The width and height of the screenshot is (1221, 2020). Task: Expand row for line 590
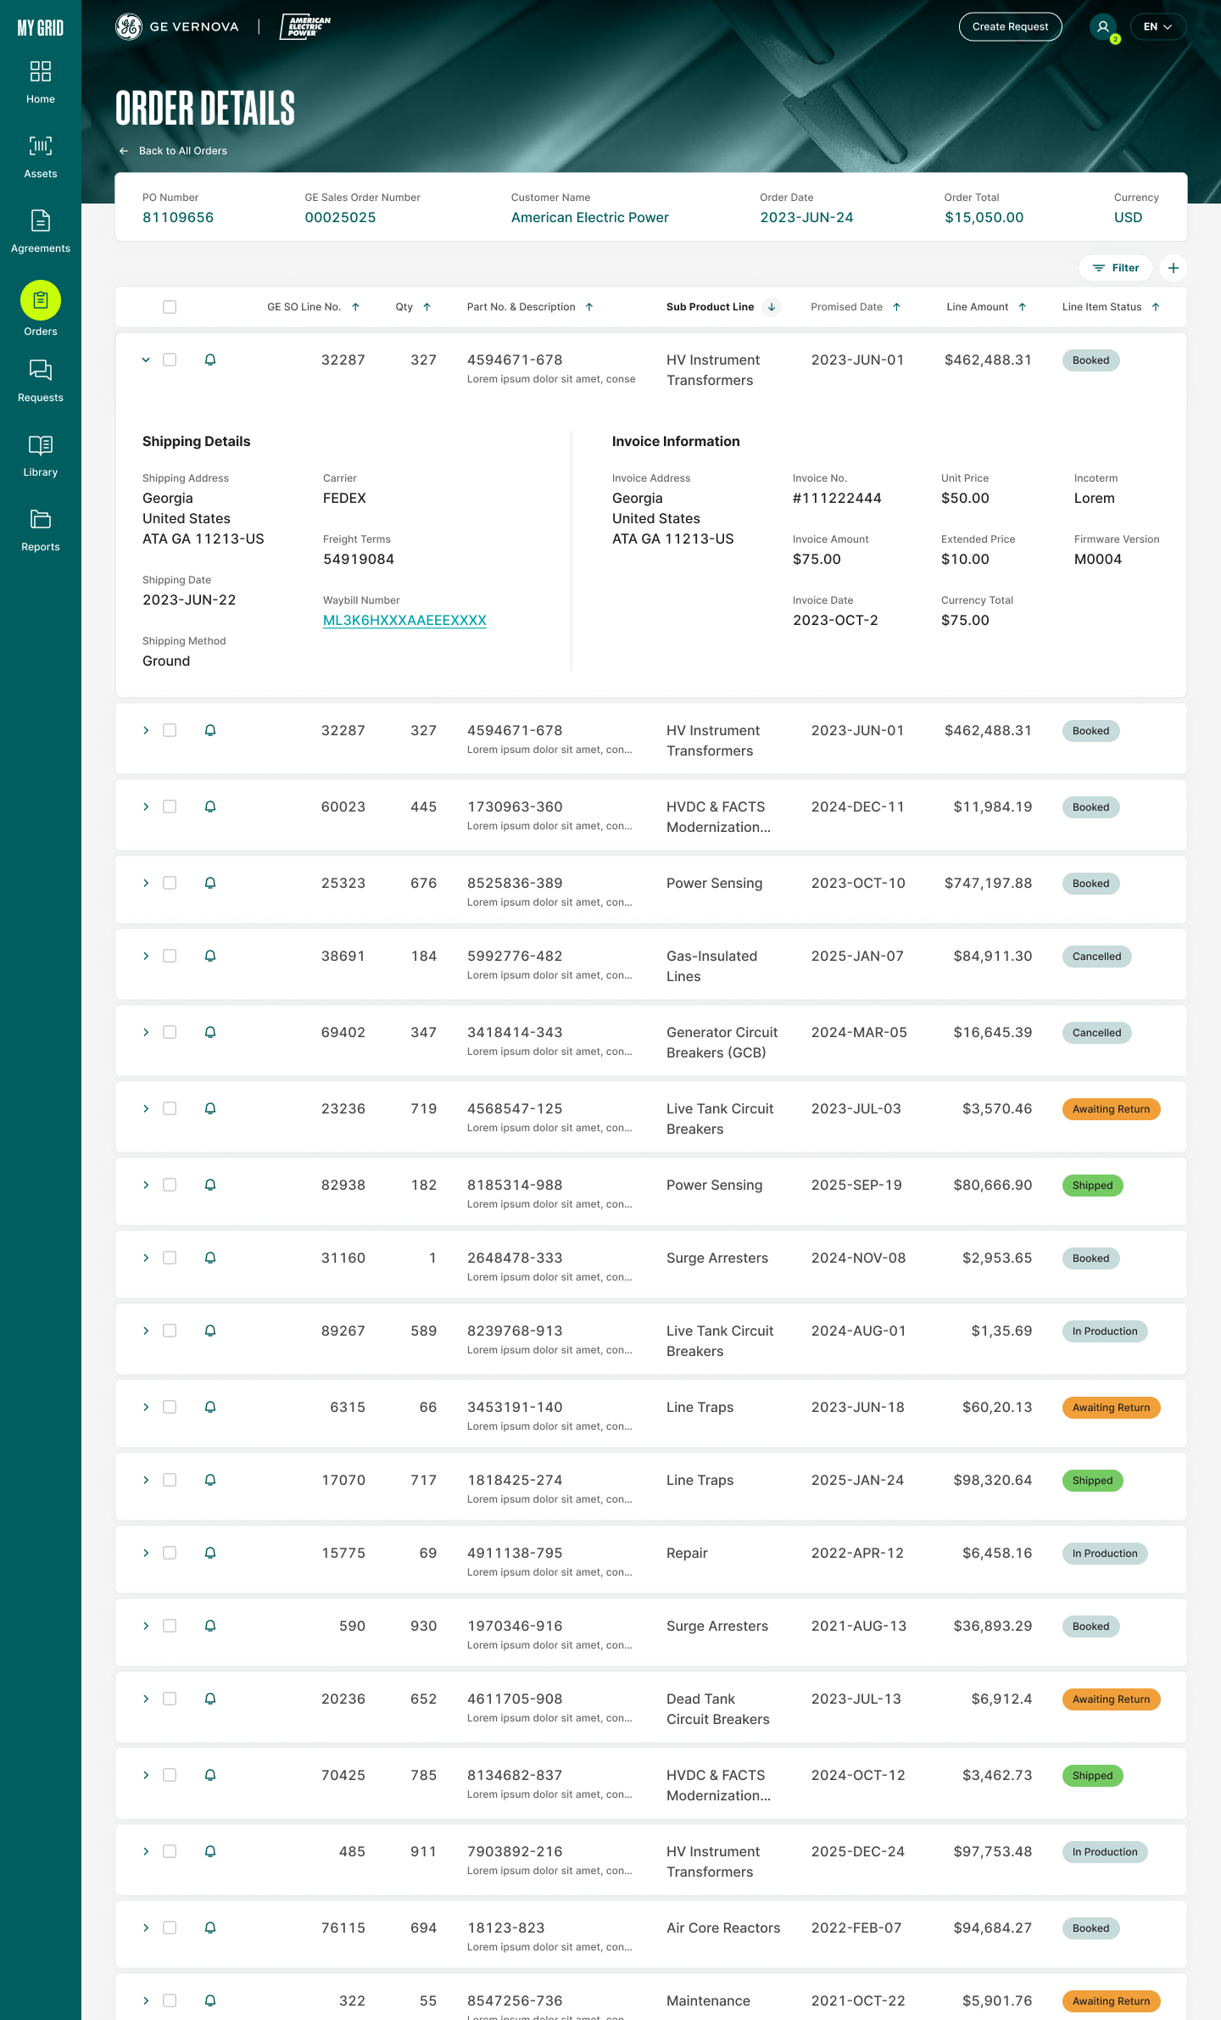pyautogui.click(x=146, y=1626)
